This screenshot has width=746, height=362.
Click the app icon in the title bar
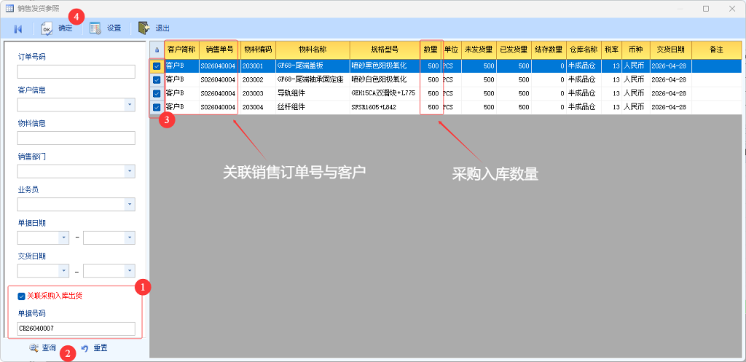tap(9, 8)
